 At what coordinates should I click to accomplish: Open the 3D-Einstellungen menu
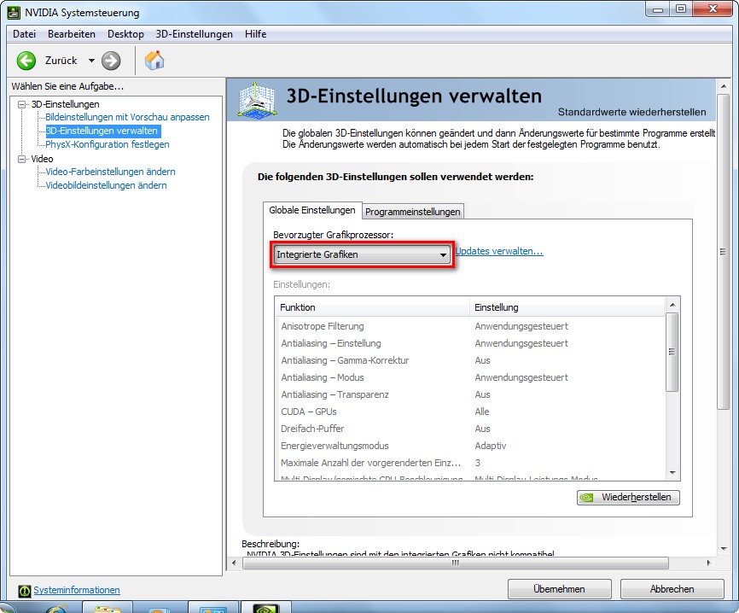pos(195,34)
